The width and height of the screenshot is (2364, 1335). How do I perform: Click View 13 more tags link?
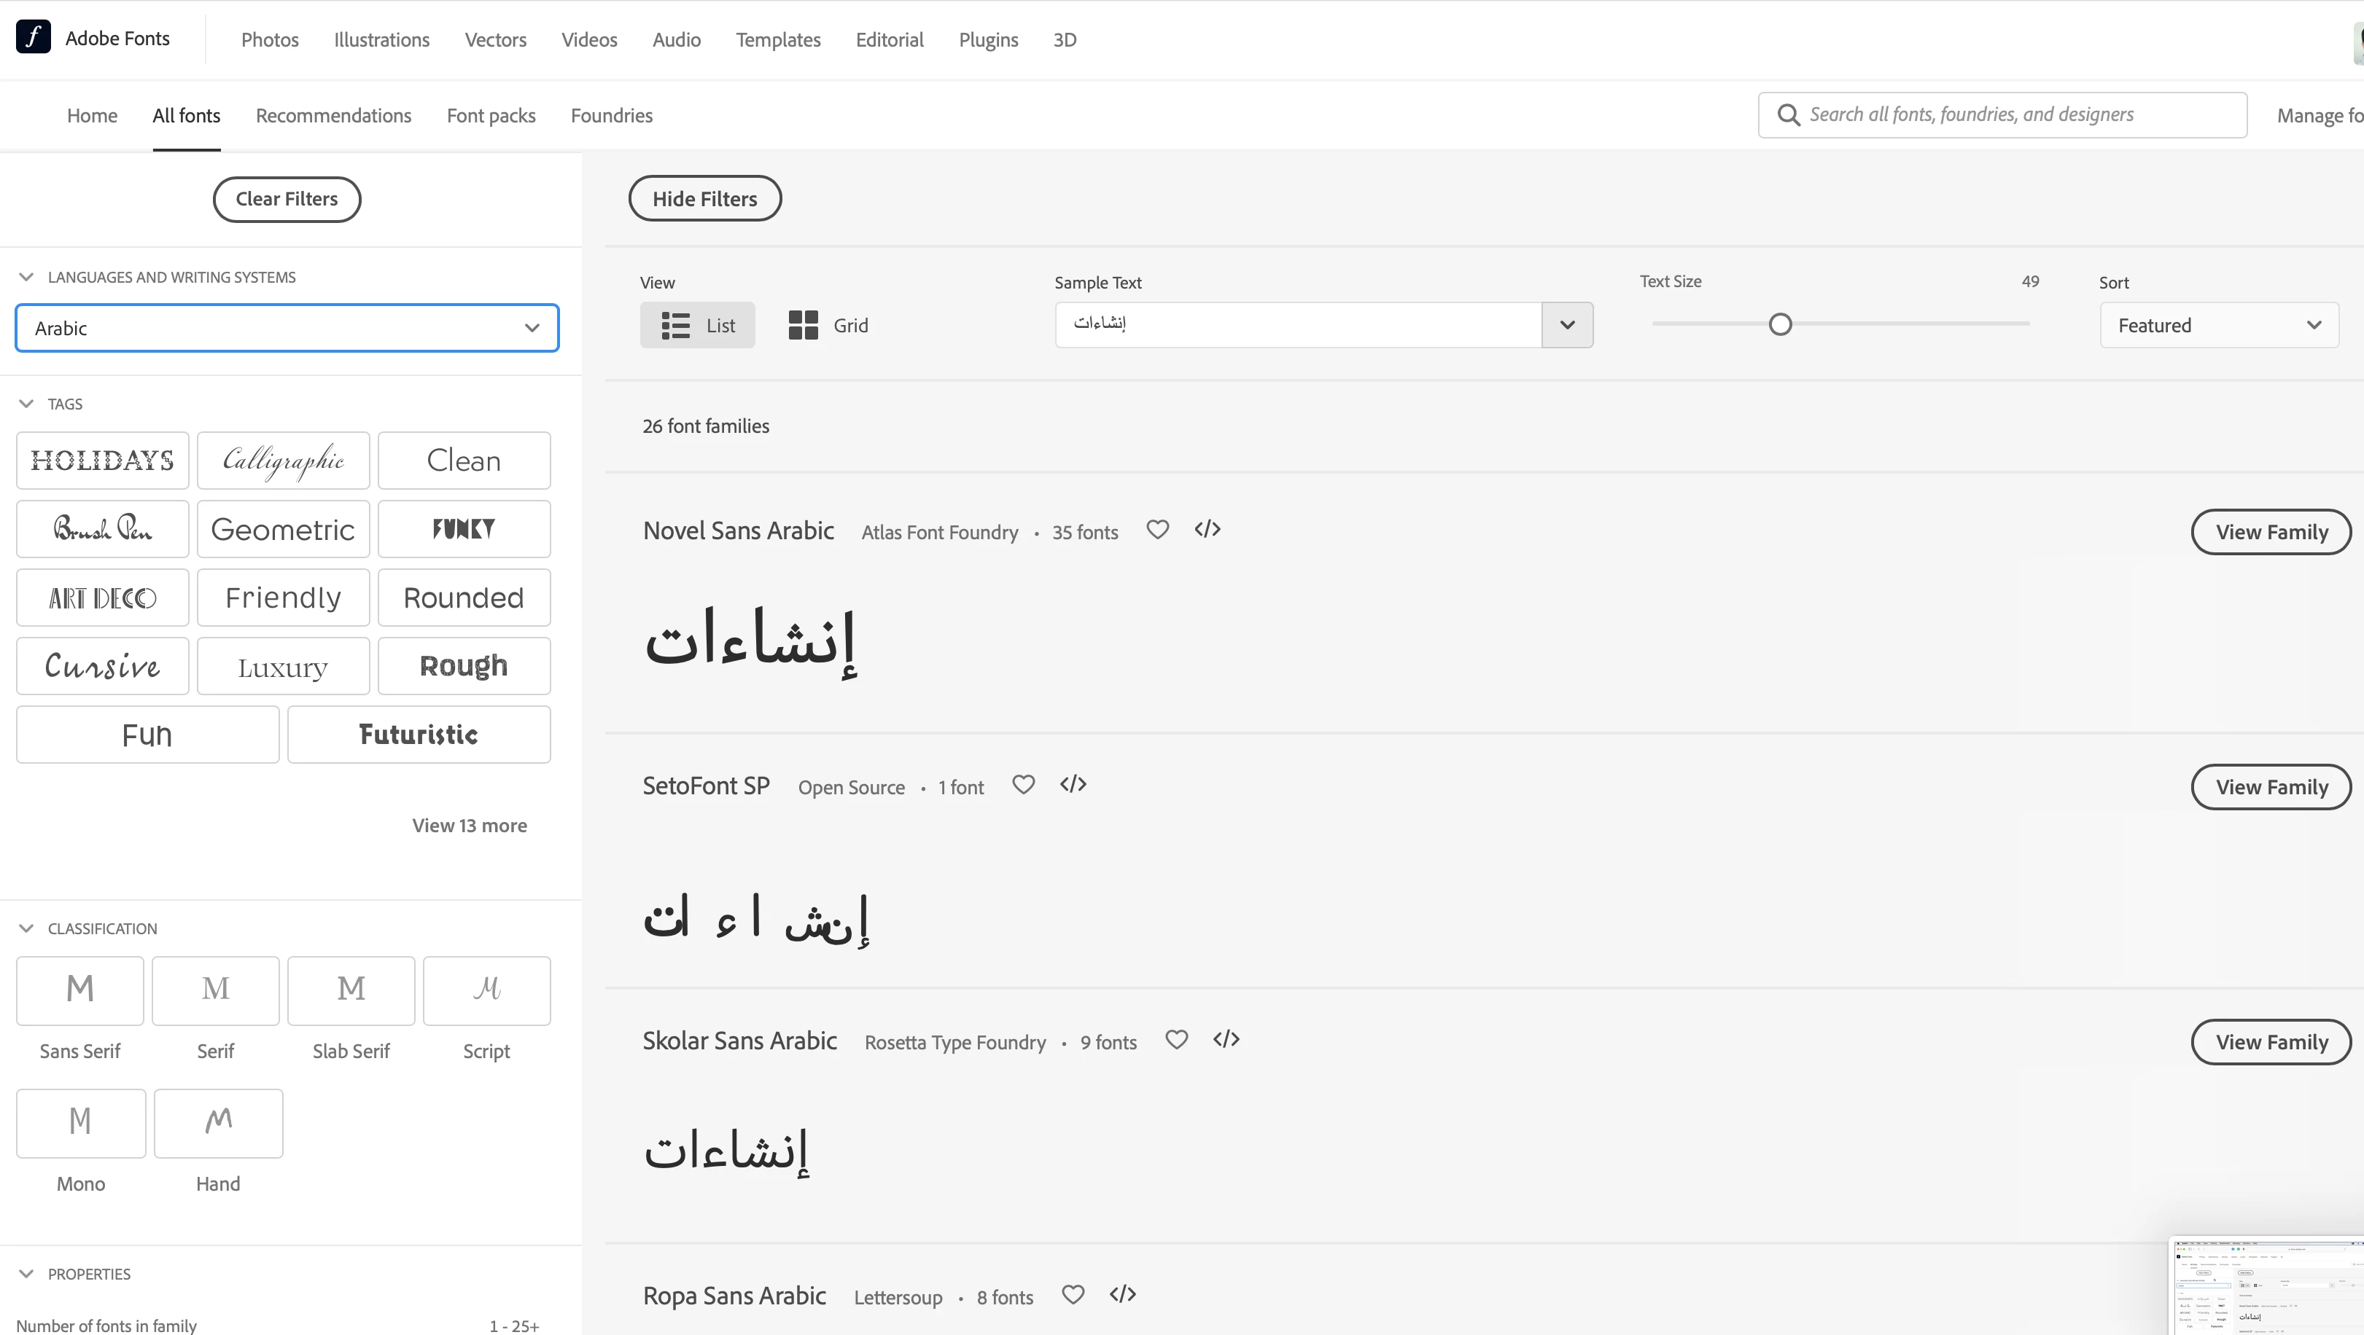point(469,825)
